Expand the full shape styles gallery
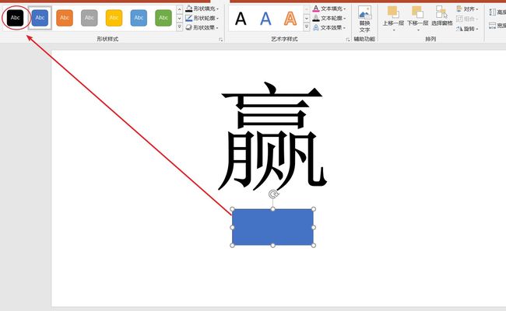The height and width of the screenshot is (311, 506). point(179,27)
